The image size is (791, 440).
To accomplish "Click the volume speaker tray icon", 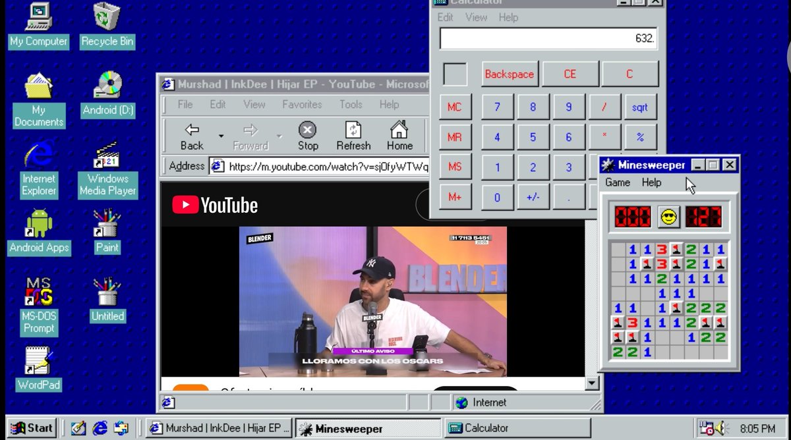I will click(720, 428).
